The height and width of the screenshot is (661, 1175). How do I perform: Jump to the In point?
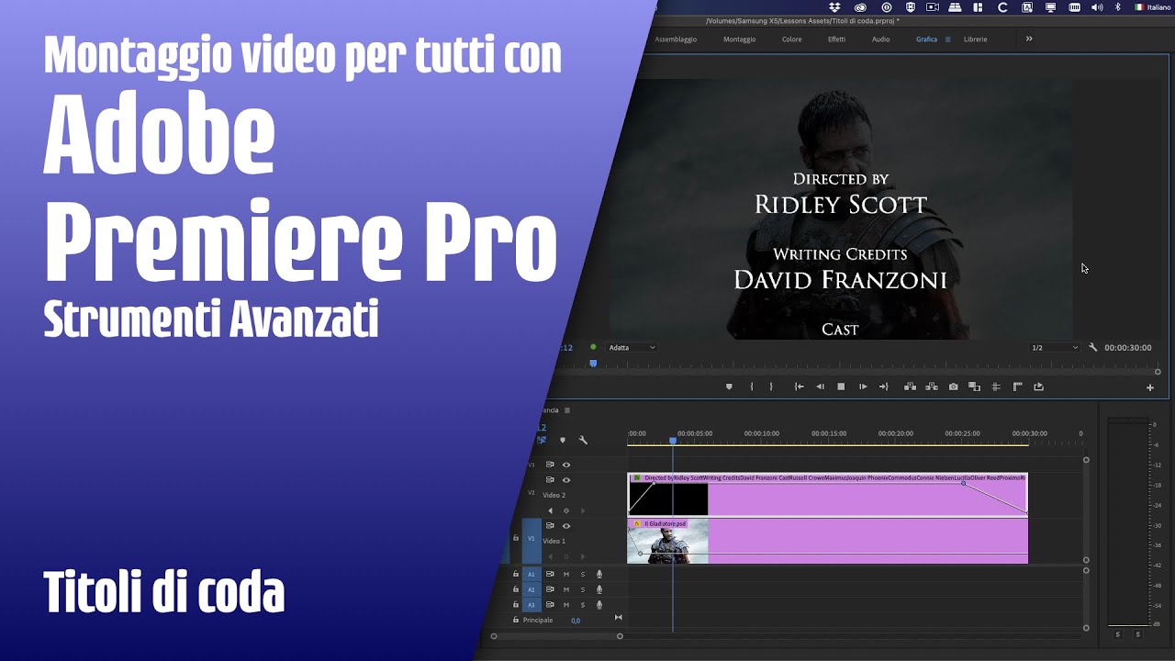[x=799, y=387]
